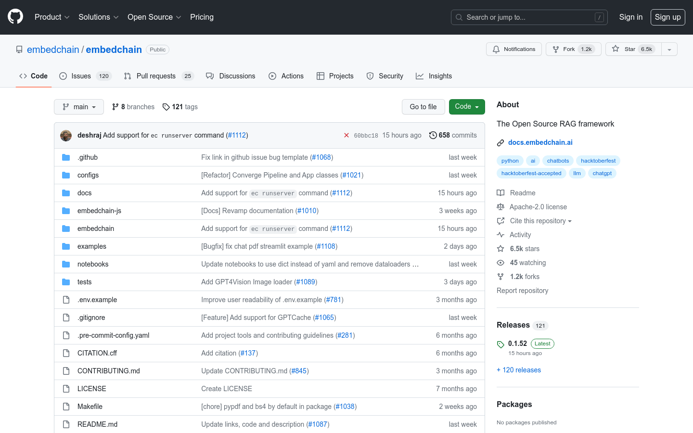Open the README.md file
The height and width of the screenshot is (433, 693).
pos(98,424)
